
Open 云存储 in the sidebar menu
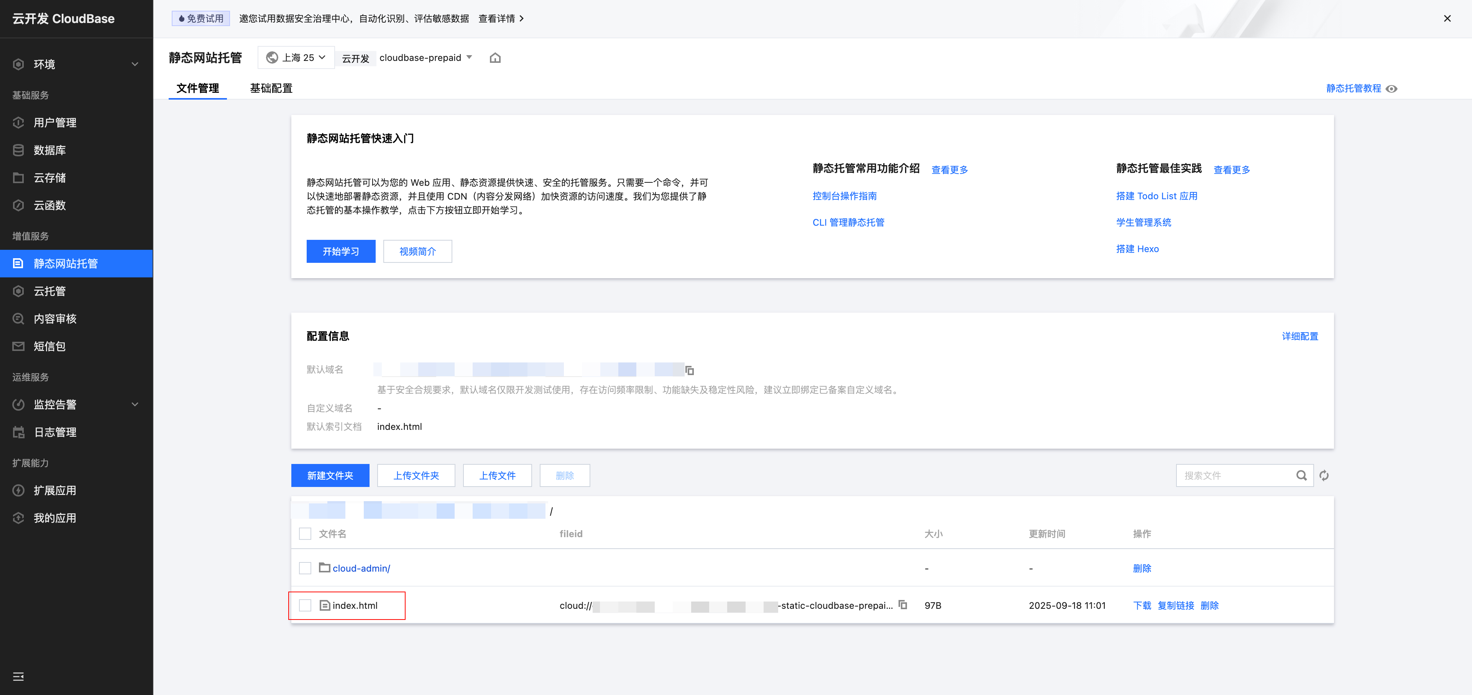[50, 178]
